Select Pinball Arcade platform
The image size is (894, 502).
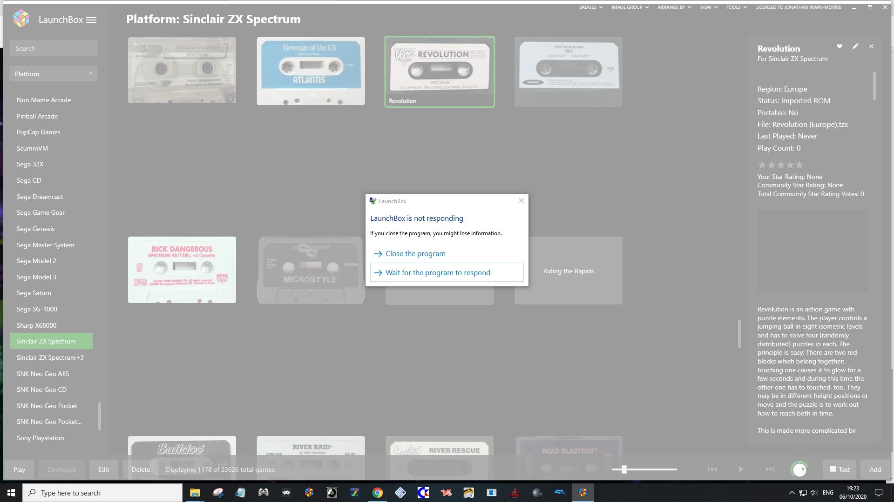(37, 116)
